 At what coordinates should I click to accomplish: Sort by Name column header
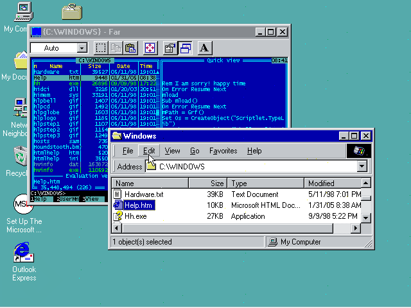(x=150, y=184)
